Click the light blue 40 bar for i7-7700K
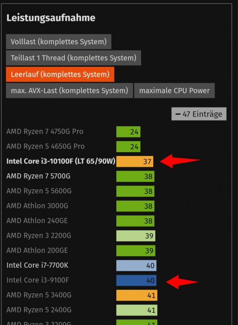This screenshot has width=238, height=325. click(136, 266)
